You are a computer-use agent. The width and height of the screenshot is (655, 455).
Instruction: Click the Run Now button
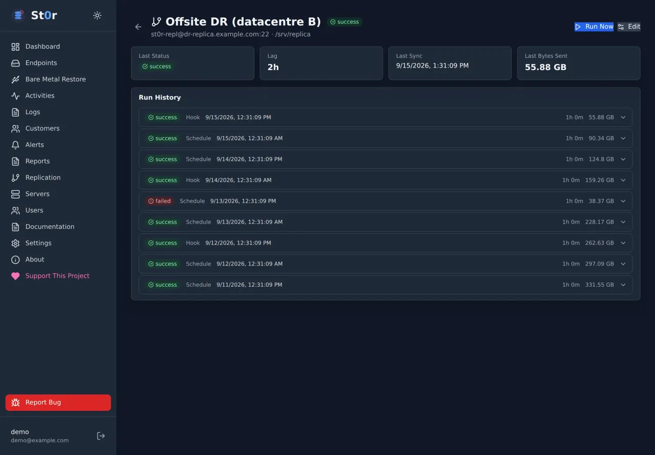point(594,27)
